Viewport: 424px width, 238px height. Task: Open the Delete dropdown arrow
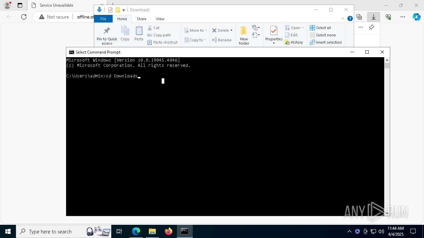231,30
